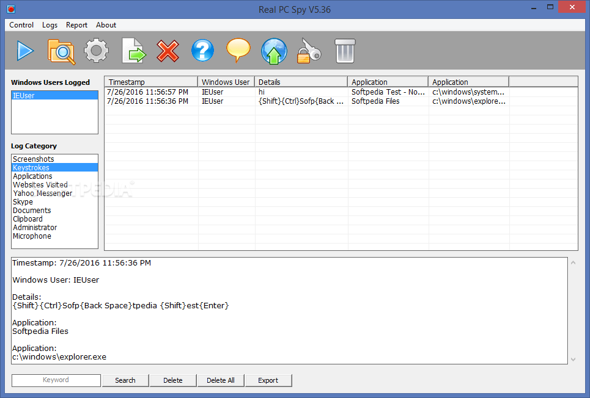590x398 pixels.
Task: Open help with the blue question mark icon
Action: (x=202, y=50)
